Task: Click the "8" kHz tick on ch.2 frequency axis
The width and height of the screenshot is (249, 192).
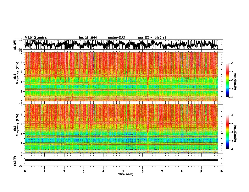Action: [22, 114]
